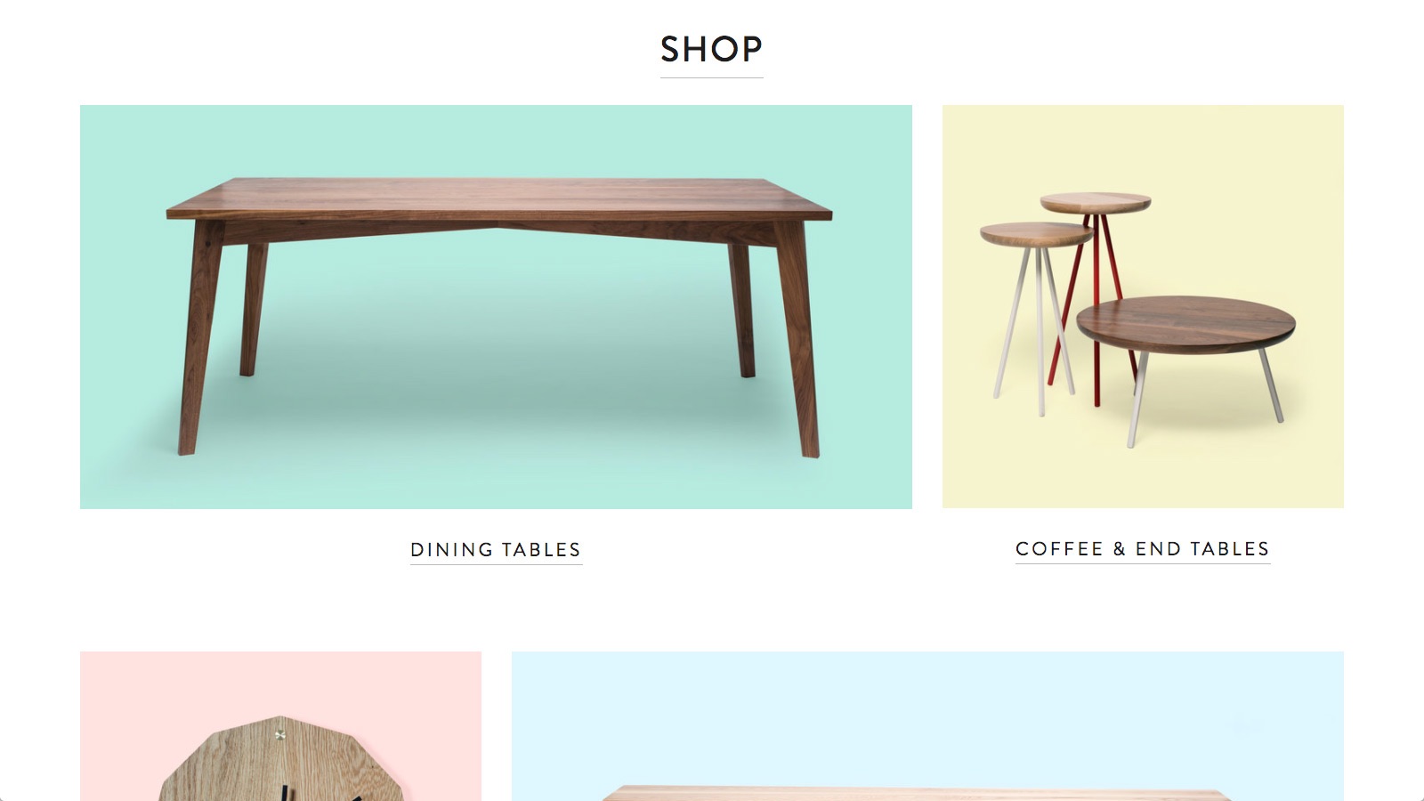Open the Dining Tables text link

[x=496, y=550]
